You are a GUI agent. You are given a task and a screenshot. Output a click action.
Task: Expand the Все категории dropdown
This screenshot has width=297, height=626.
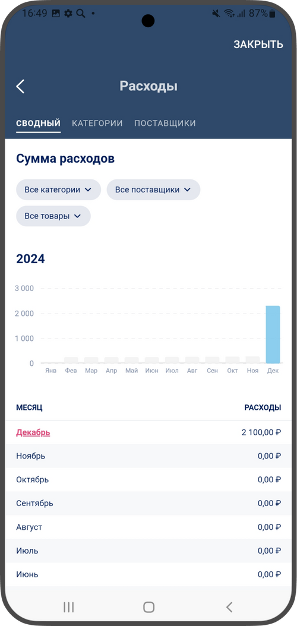point(58,189)
